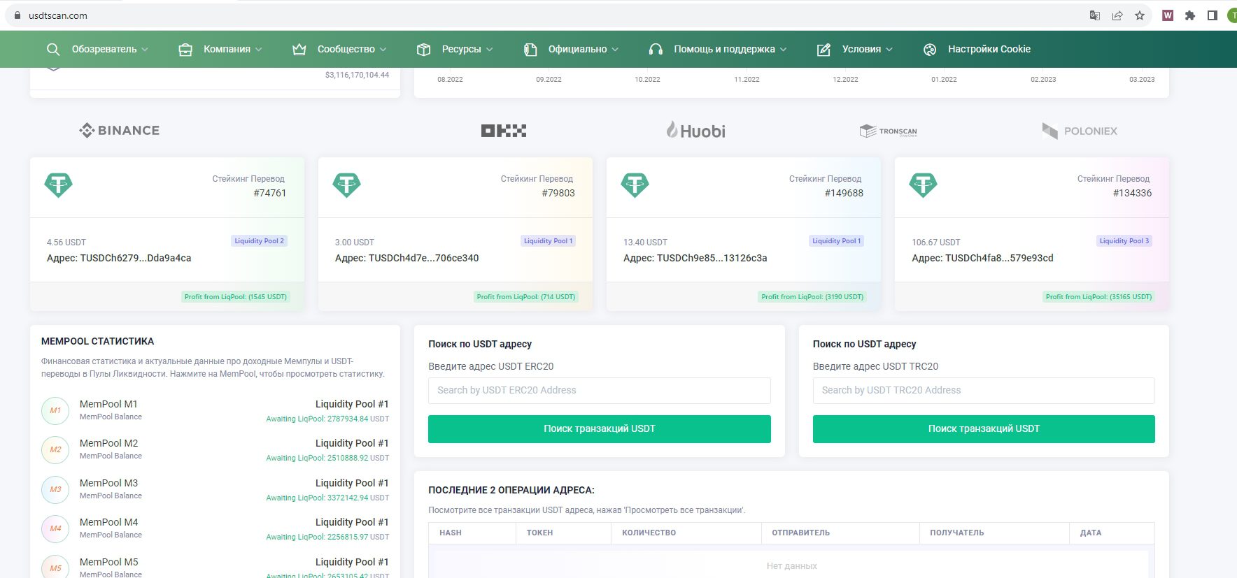This screenshot has width=1237, height=578.
Task: Click Tether icon on staking card #79803
Action: click(346, 185)
